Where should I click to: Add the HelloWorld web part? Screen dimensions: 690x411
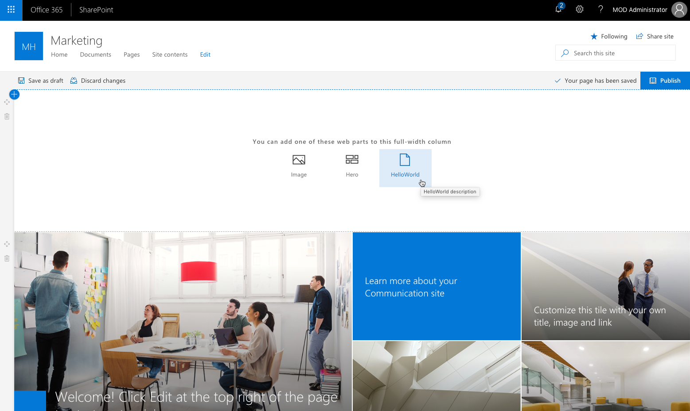[405, 166]
